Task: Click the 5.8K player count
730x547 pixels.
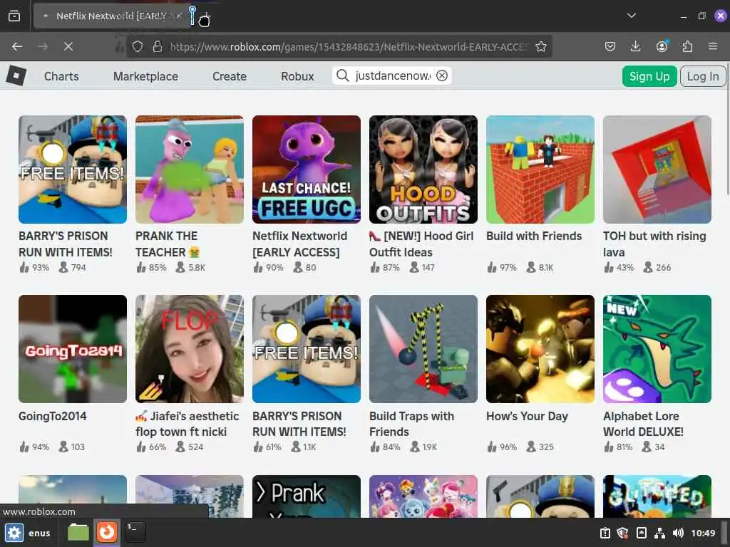Action: (x=190, y=268)
